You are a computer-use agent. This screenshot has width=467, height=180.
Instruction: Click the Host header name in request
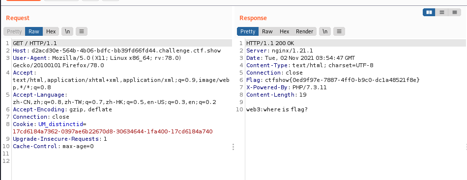(20, 51)
